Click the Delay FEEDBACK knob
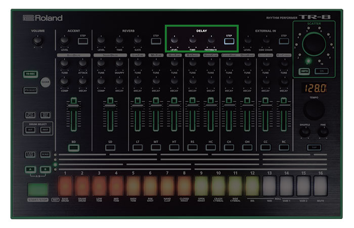The height and width of the screenshot is (228, 354). click(211, 40)
